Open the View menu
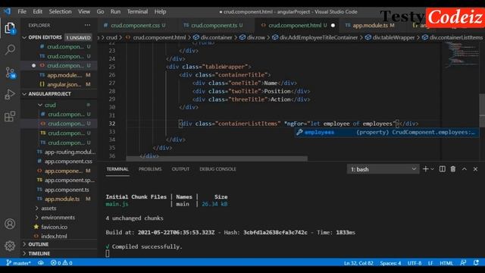485x273 pixels. (84, 11)
